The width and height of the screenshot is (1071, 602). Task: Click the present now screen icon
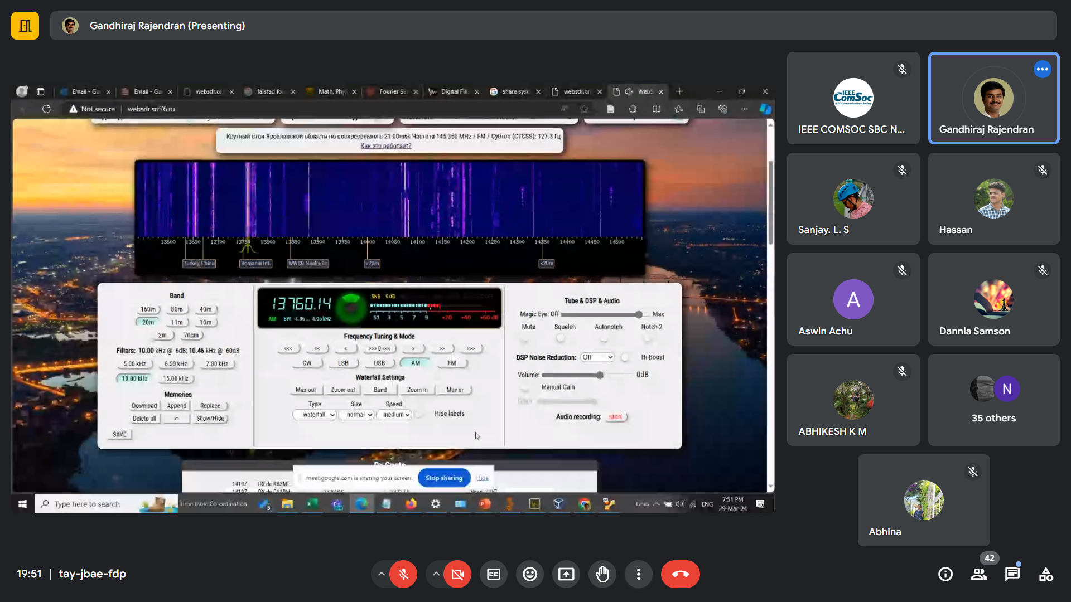(566, 574)
